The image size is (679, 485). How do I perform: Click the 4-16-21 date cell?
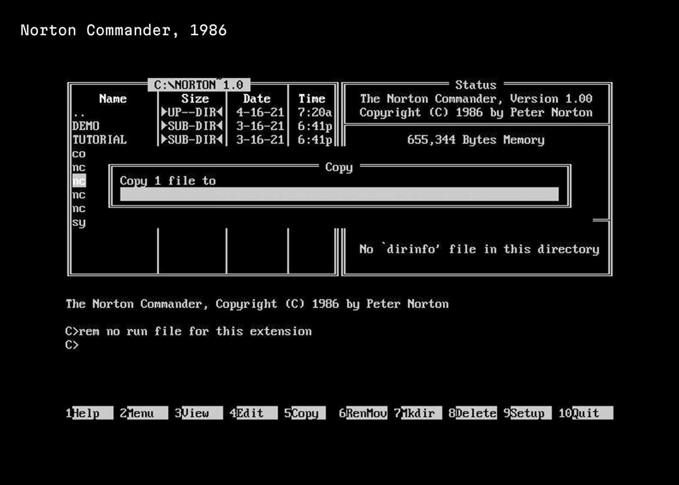[260, 112]
